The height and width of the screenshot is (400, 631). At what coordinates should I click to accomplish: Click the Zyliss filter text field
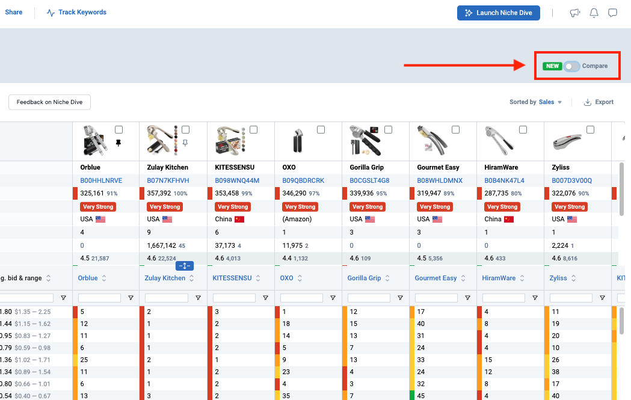click(571, 298)
